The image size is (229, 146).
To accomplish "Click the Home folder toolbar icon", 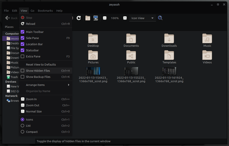I will [88, 18].
